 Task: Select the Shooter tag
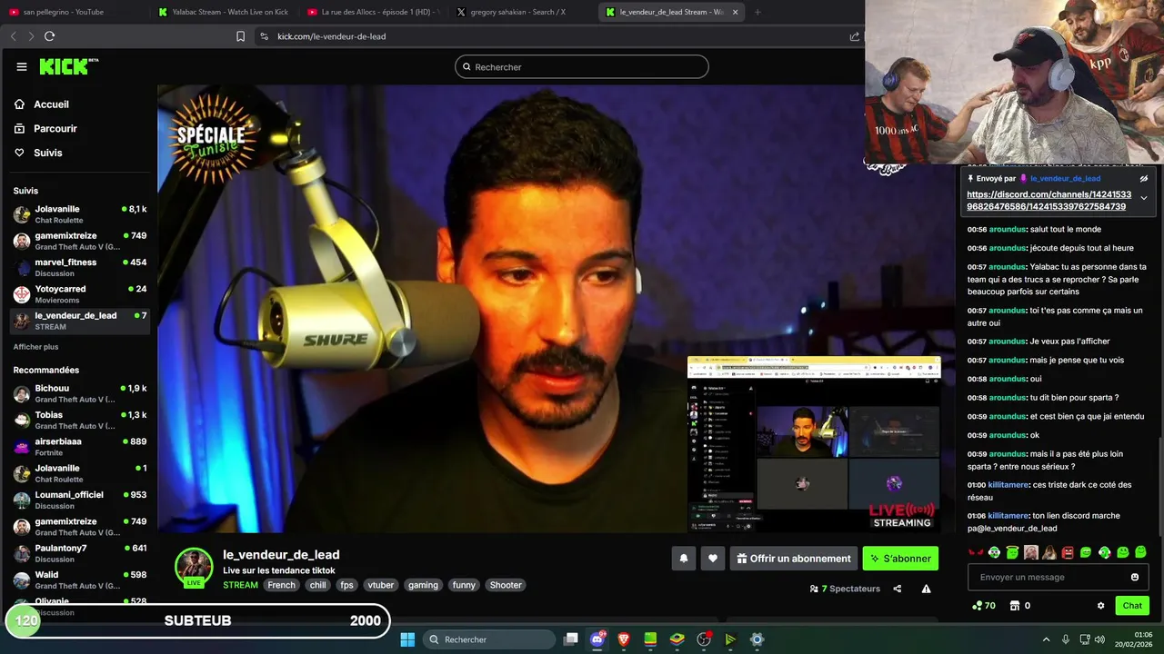[x=506, y=585]
